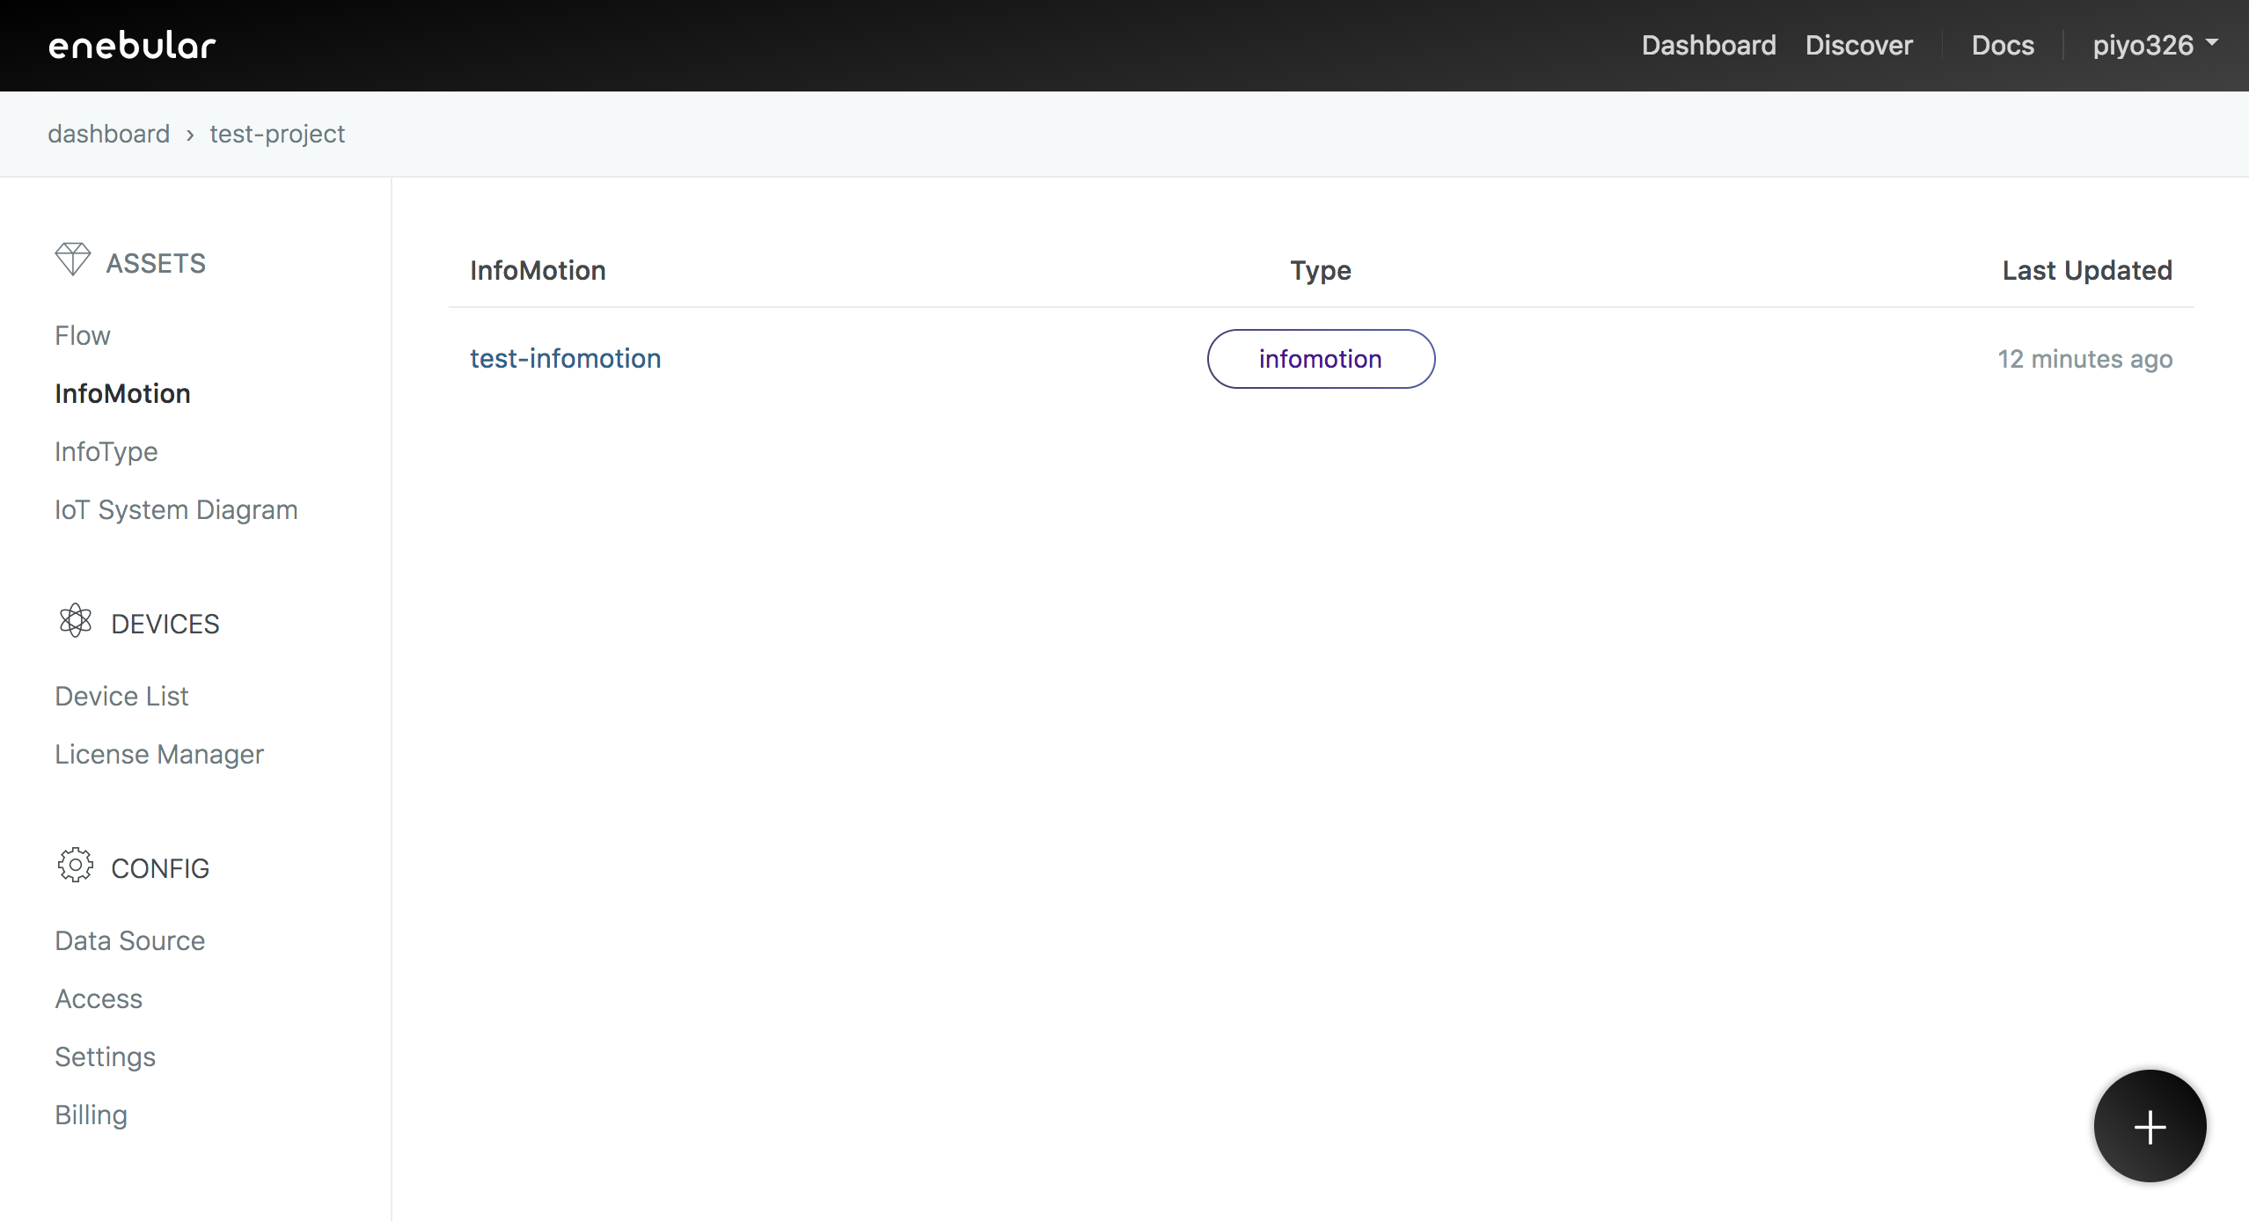Open License Manager
Screen dimensions: 2249x1221
[x=159, y=755]
